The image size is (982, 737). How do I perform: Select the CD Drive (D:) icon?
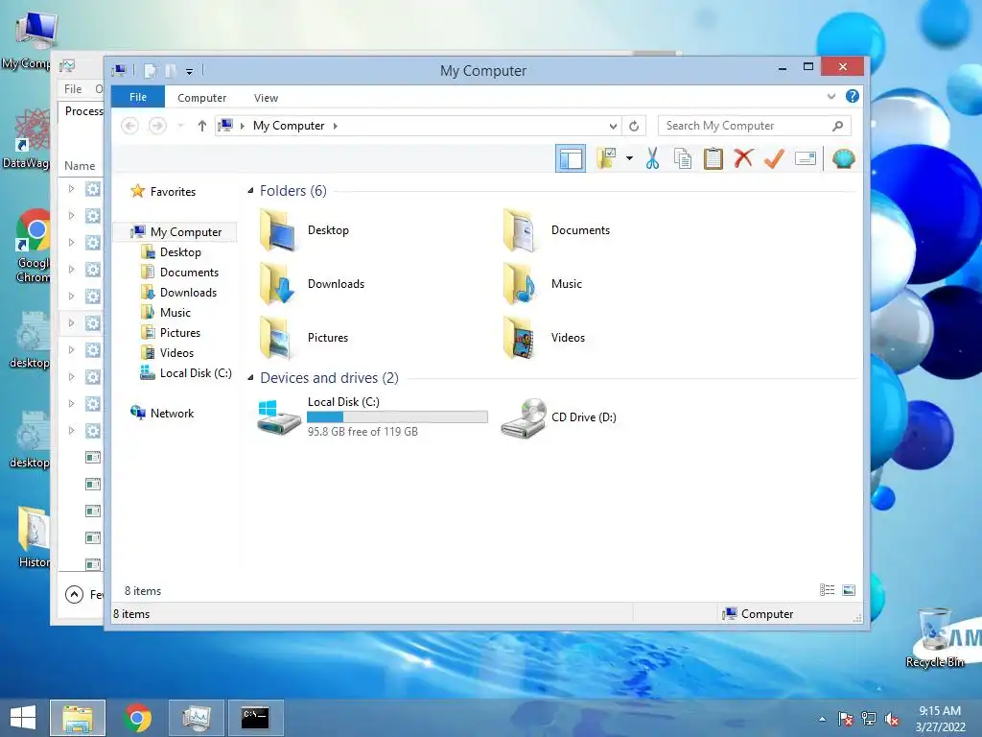tap(524, 417)
